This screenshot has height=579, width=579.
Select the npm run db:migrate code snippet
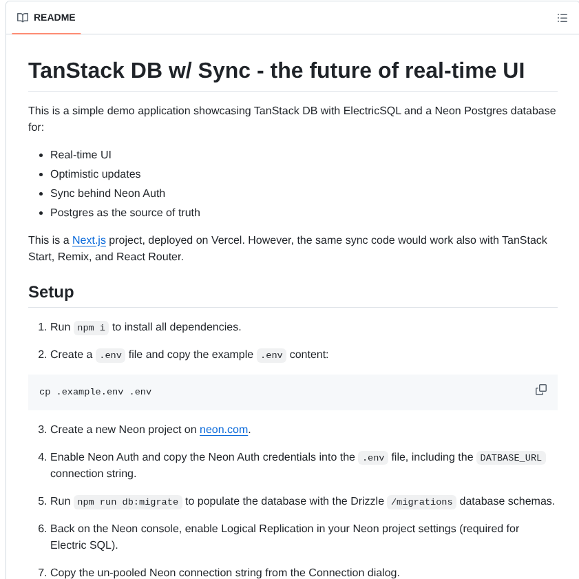point(127,501)
